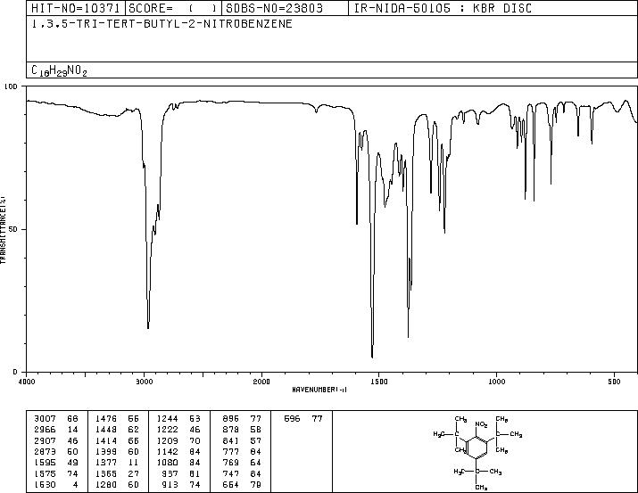Viewport: 638px width, 493px height.
Task: Select peak table entry 1280
Action: coord(106,484)
